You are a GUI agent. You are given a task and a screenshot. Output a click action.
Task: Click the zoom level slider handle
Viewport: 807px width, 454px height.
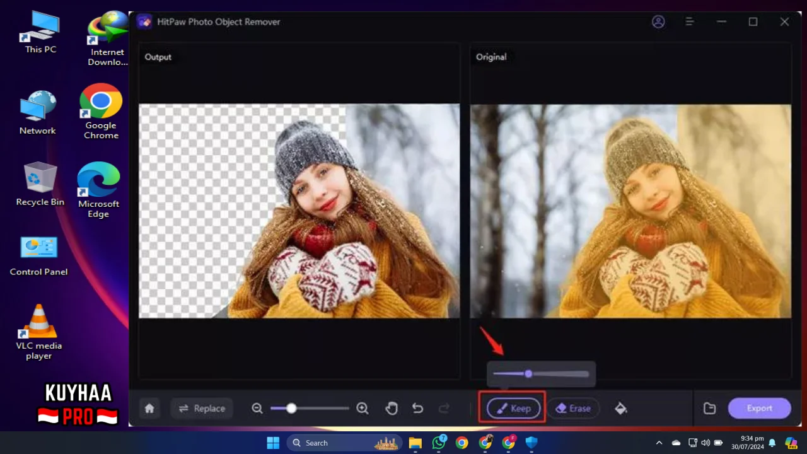pyautogui.click(x=291, y=408)
